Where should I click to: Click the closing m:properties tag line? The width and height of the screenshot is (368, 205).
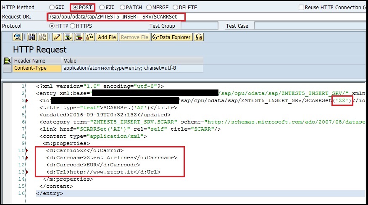point(68,179)
